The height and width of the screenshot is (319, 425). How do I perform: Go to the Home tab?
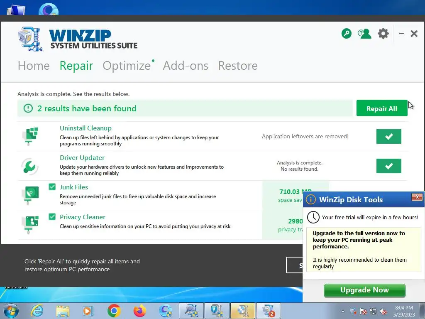[34, 66]
